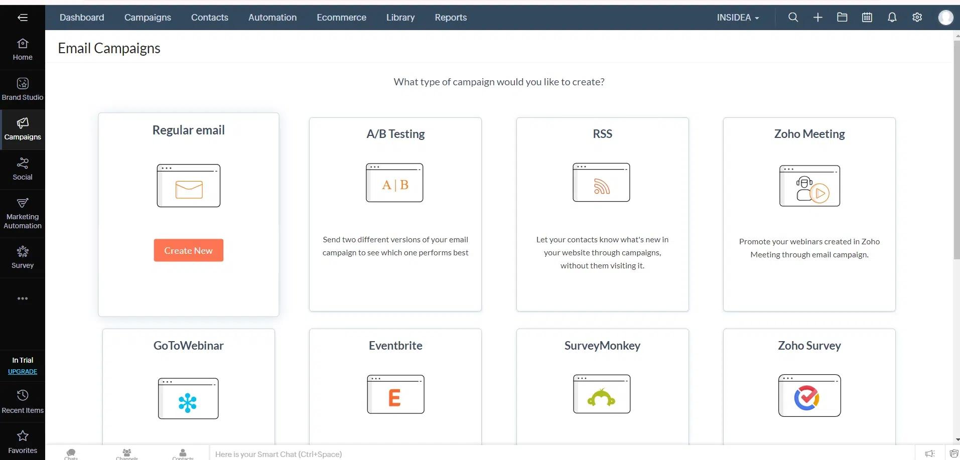Open Channels in the bottom bar
The image size is (960, 460).
click(x=127, y=453)
